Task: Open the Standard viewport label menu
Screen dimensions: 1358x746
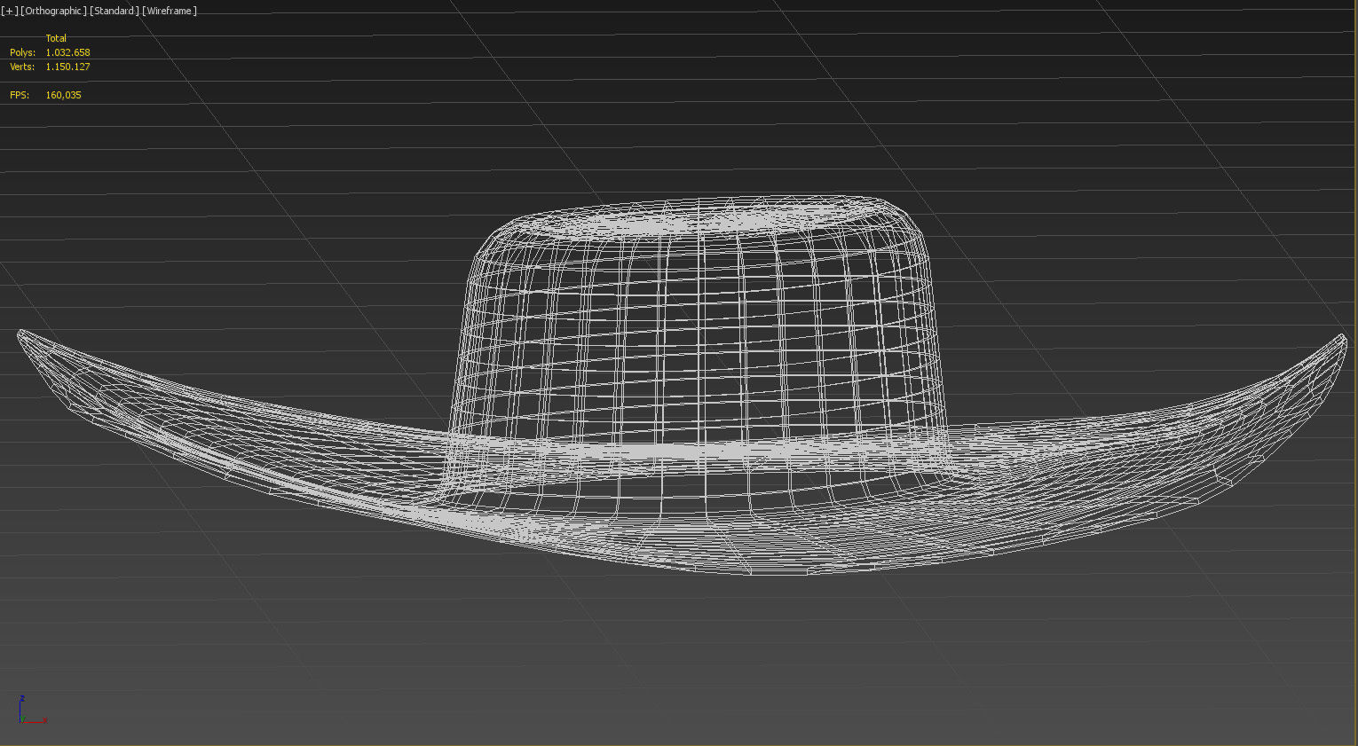Action: (x=114, y=11)
